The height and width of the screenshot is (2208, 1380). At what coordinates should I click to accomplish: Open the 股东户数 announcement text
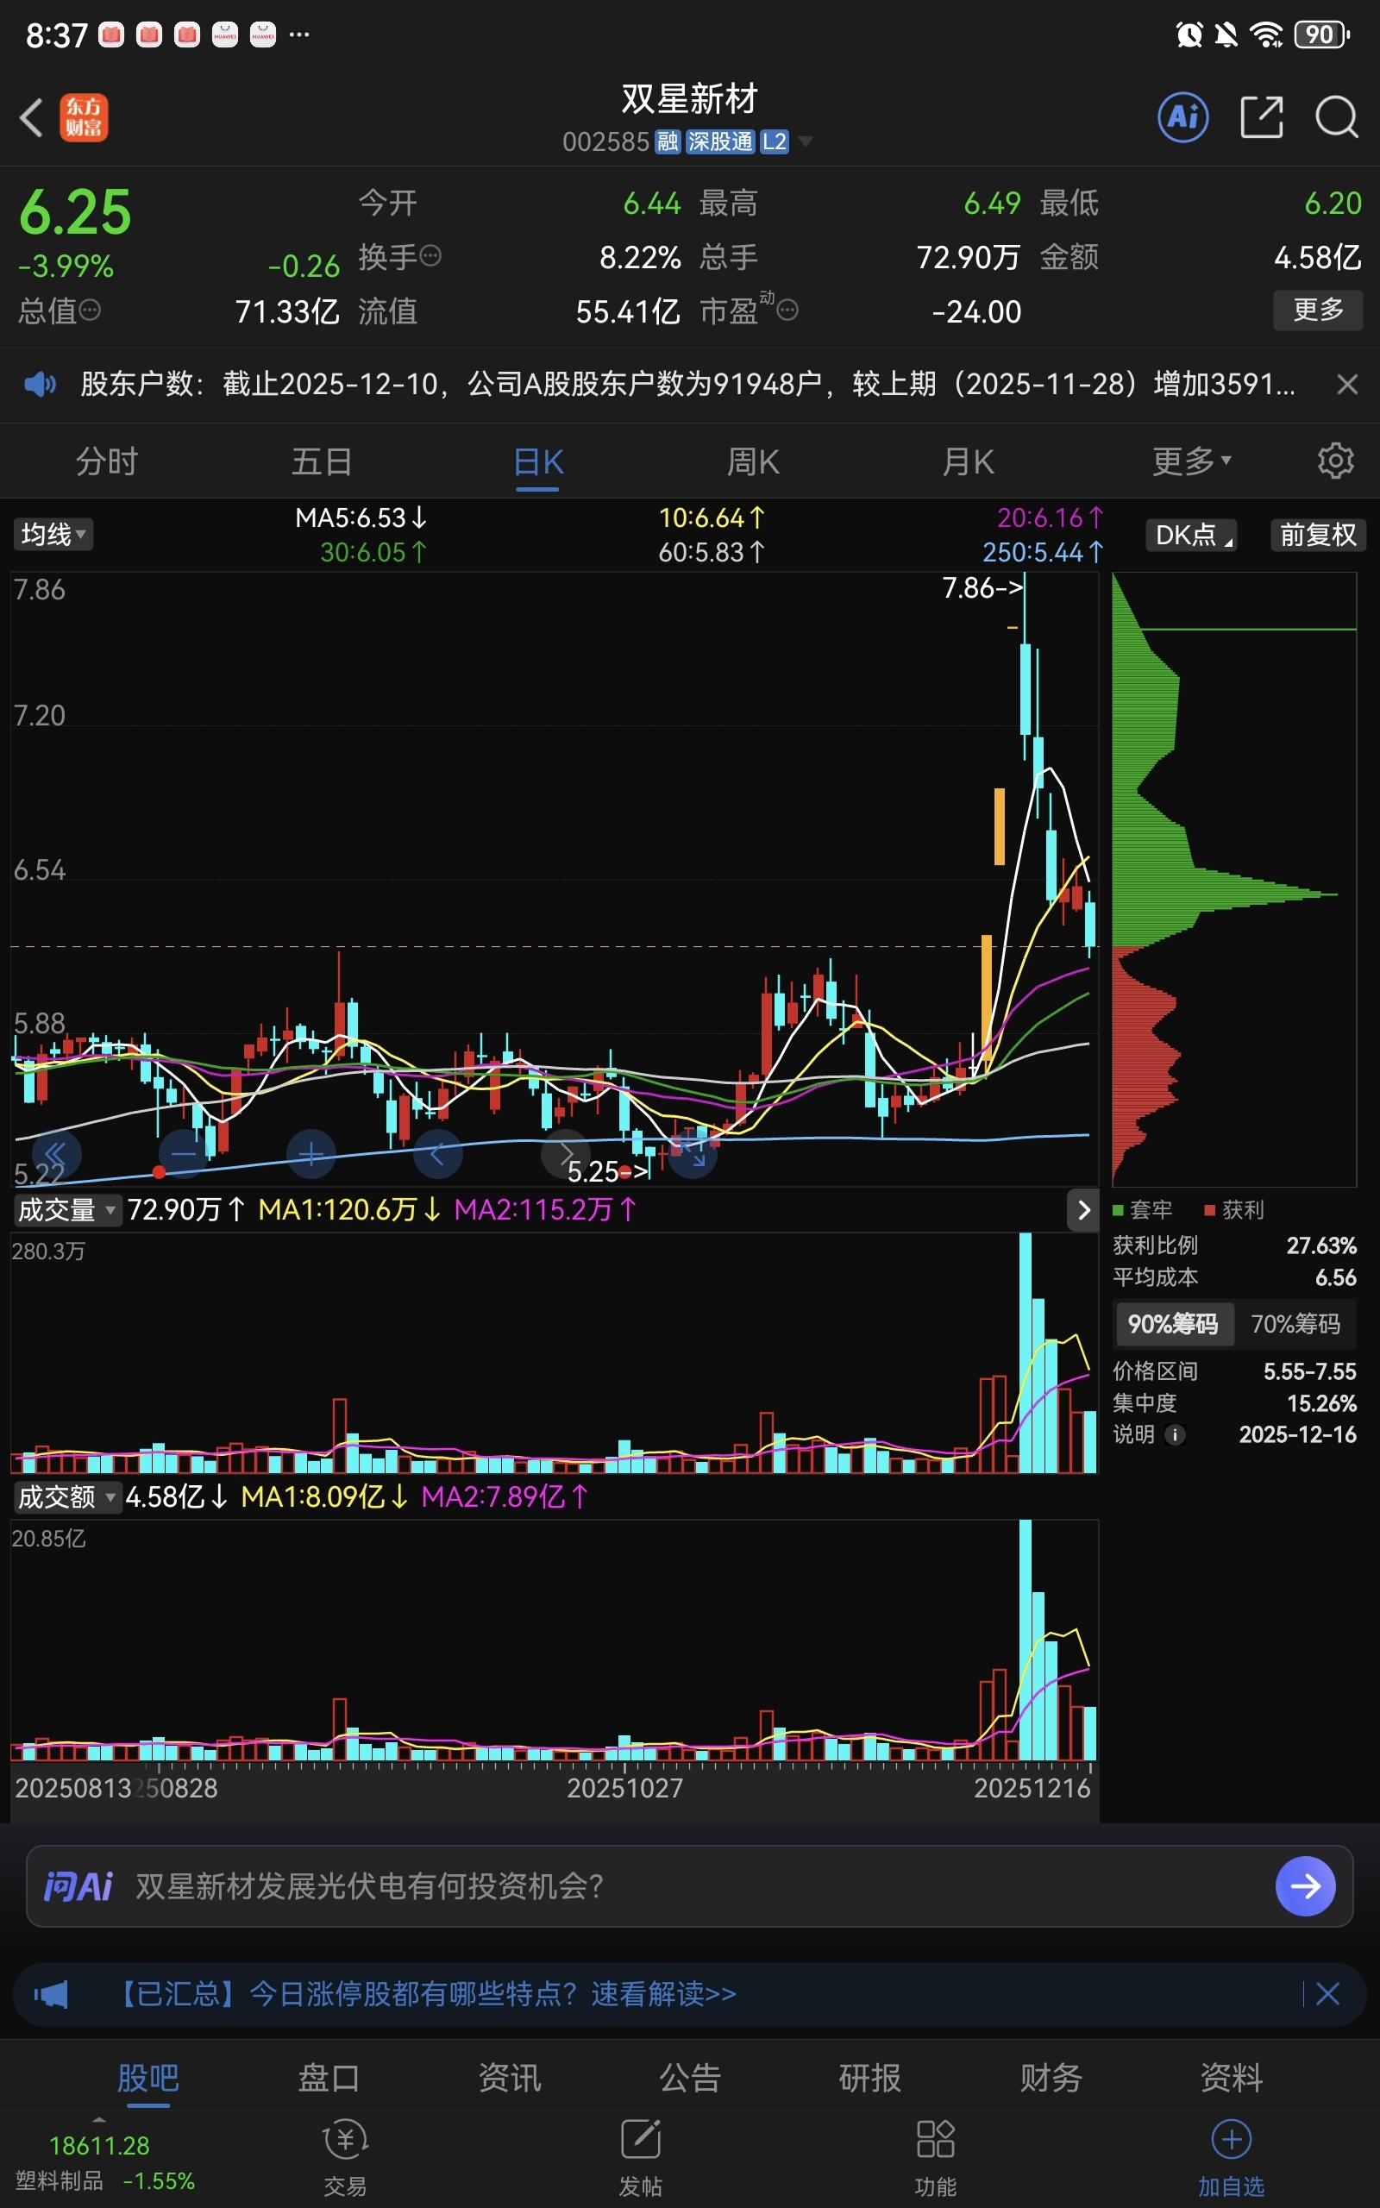(x=687, y=384)
